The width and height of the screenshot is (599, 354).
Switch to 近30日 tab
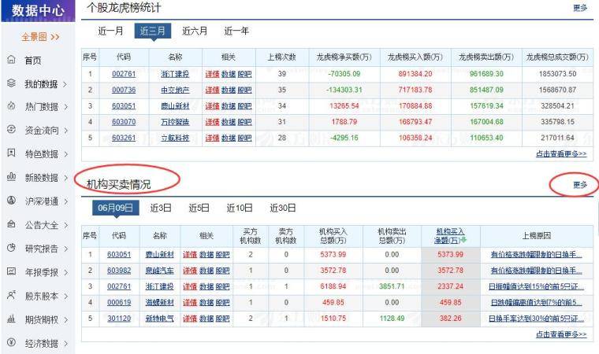283,208
